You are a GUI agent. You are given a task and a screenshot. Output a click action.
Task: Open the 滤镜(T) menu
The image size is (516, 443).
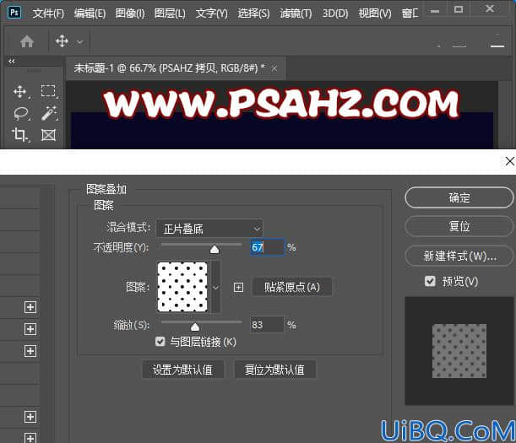pyautogui.click(x=296, y=14)
